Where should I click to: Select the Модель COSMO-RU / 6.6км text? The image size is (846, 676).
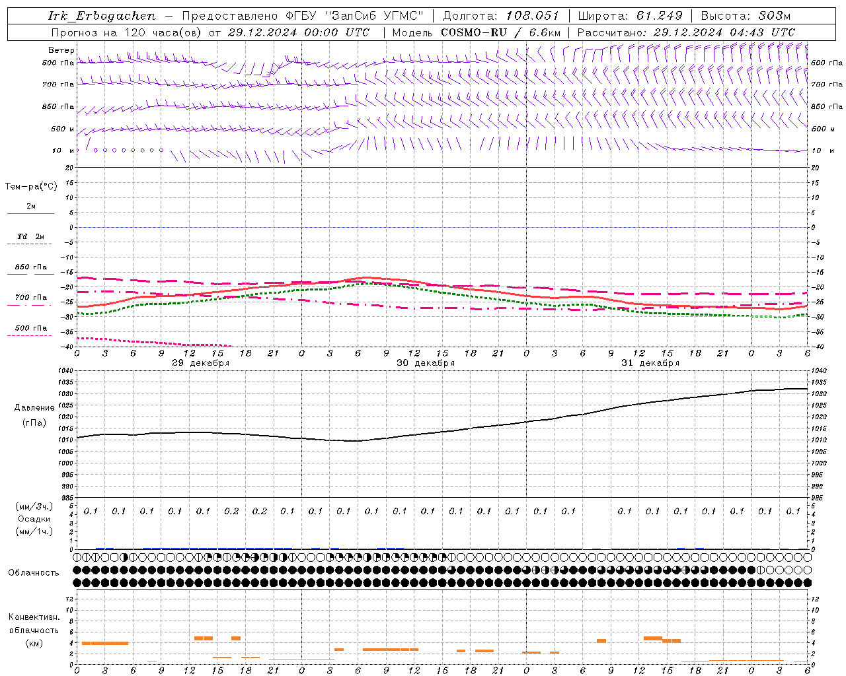click(476, 32)
